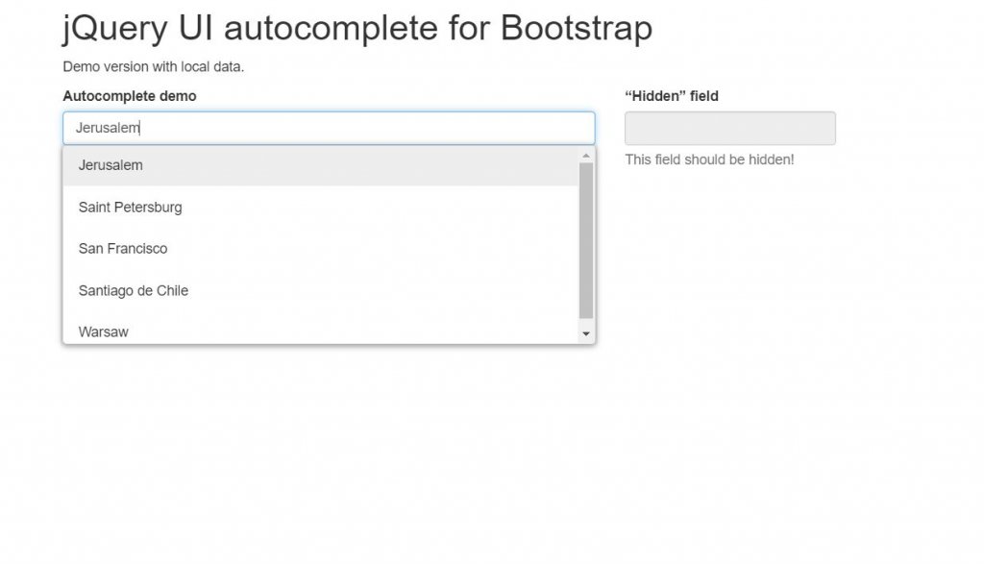Click the scrollbar track below the thumb
The height and width of the screenshot is (564, 984).
click(587, 322)
